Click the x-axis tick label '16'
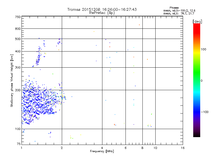 (183, 148)
